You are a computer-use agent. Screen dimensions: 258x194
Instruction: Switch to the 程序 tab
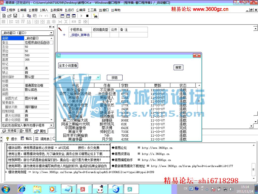point(26,131)
